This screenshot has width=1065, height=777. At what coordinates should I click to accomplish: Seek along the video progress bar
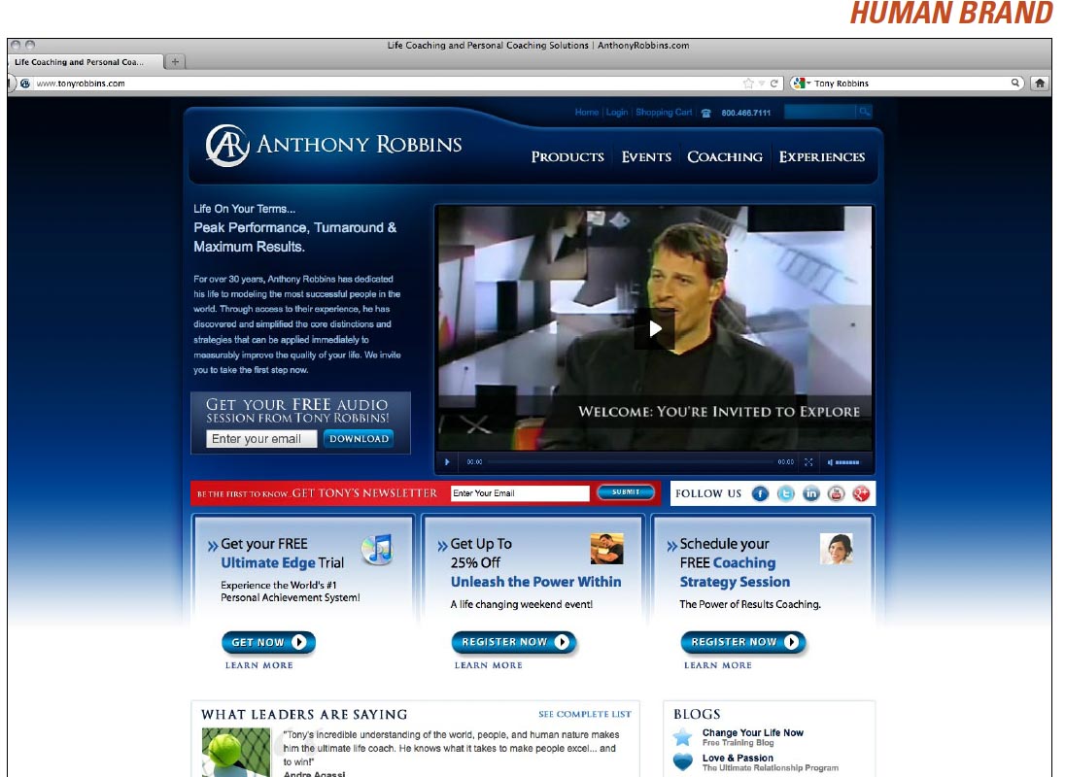tap(630, 462)
